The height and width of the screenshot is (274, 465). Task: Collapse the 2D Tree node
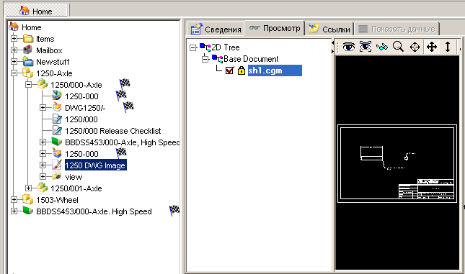point(192,47)
